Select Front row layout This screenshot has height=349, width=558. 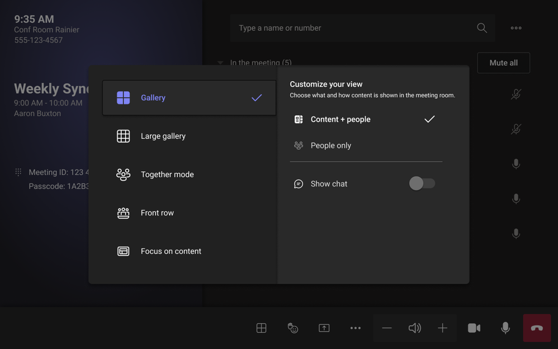click(157, 213)
